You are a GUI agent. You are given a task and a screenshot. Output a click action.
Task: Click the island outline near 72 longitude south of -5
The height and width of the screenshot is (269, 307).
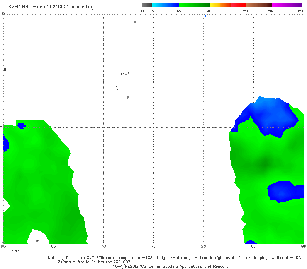[x=128, y=97]
